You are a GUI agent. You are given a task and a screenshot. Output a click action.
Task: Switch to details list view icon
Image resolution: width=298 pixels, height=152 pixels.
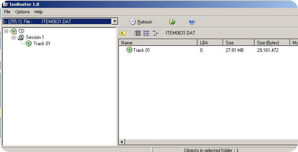pos(138,33)
